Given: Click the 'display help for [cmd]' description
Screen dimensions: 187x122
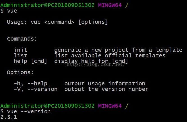Looking at the screenshot, I should click(91, 61).
